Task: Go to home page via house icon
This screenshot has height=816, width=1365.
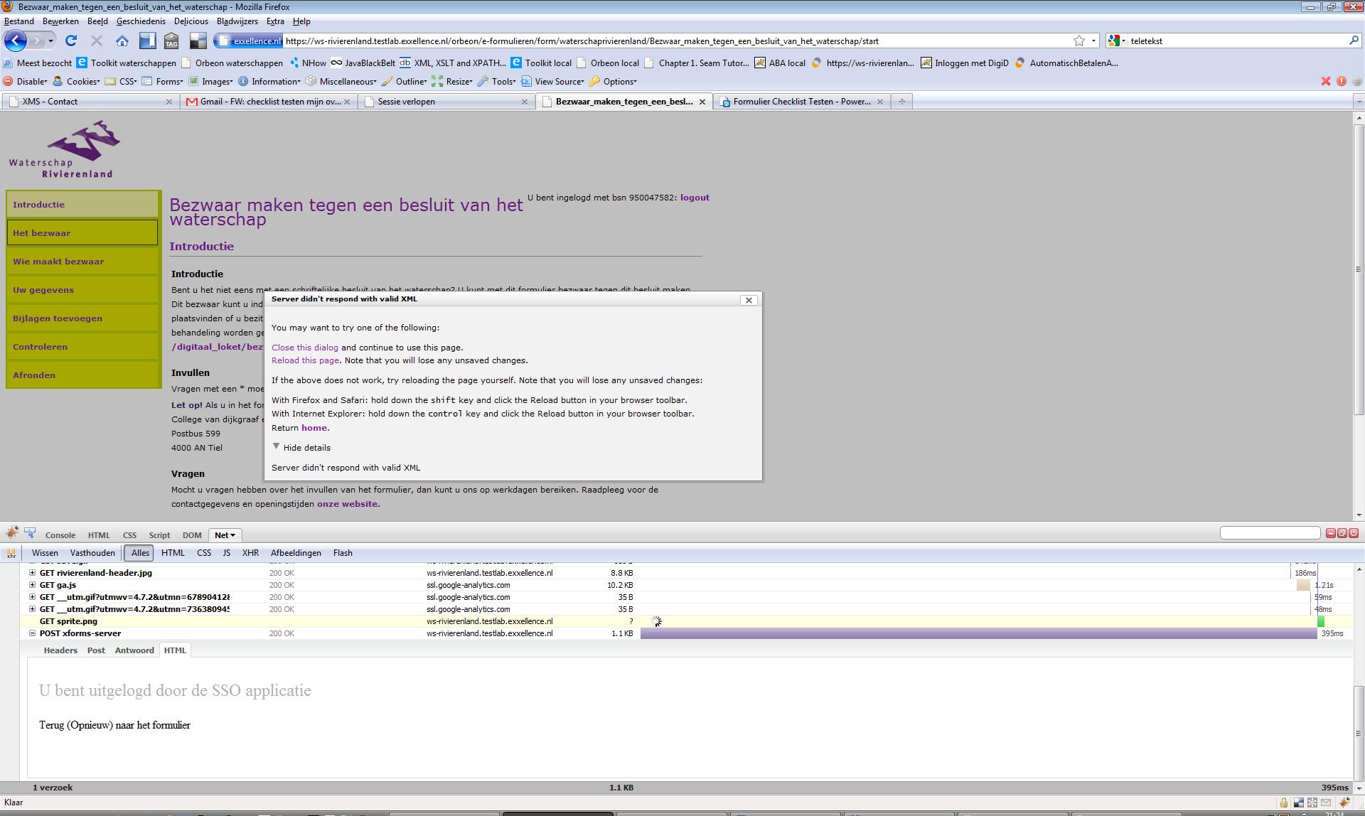Action: pos(122,41)
